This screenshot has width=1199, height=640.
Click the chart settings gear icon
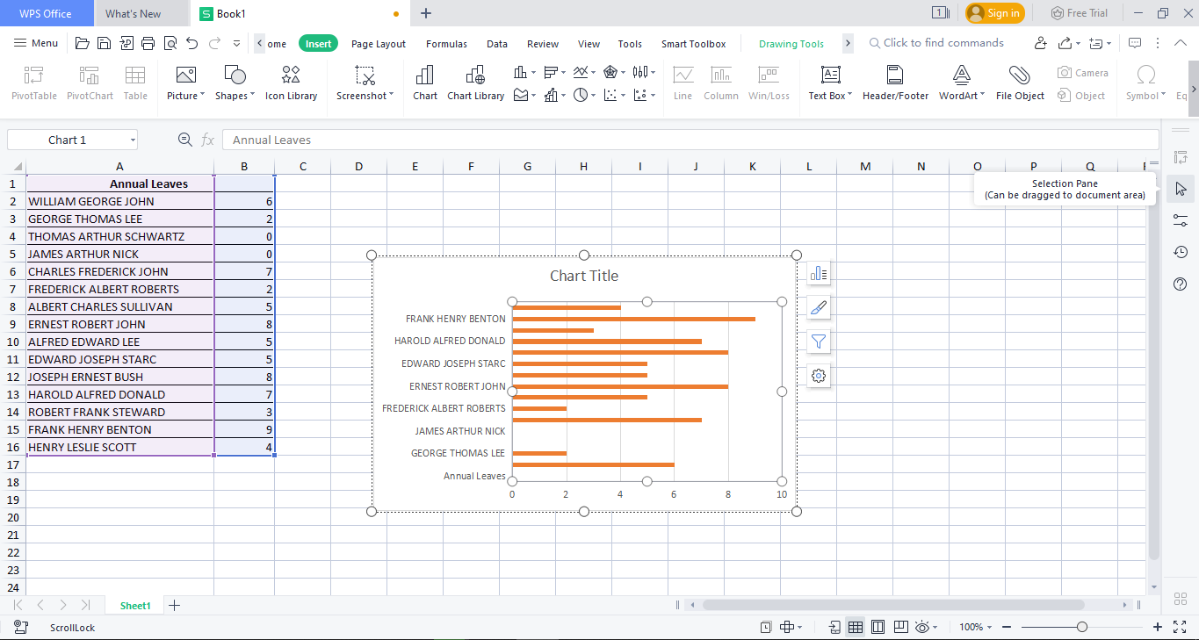coord(818,376)
